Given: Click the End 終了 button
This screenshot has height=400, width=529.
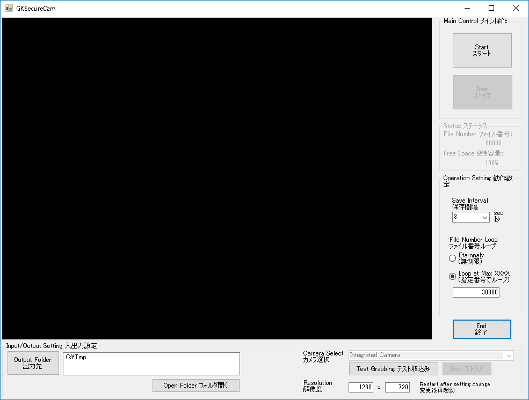Looking at the screenshot, I should click(481, 329).
